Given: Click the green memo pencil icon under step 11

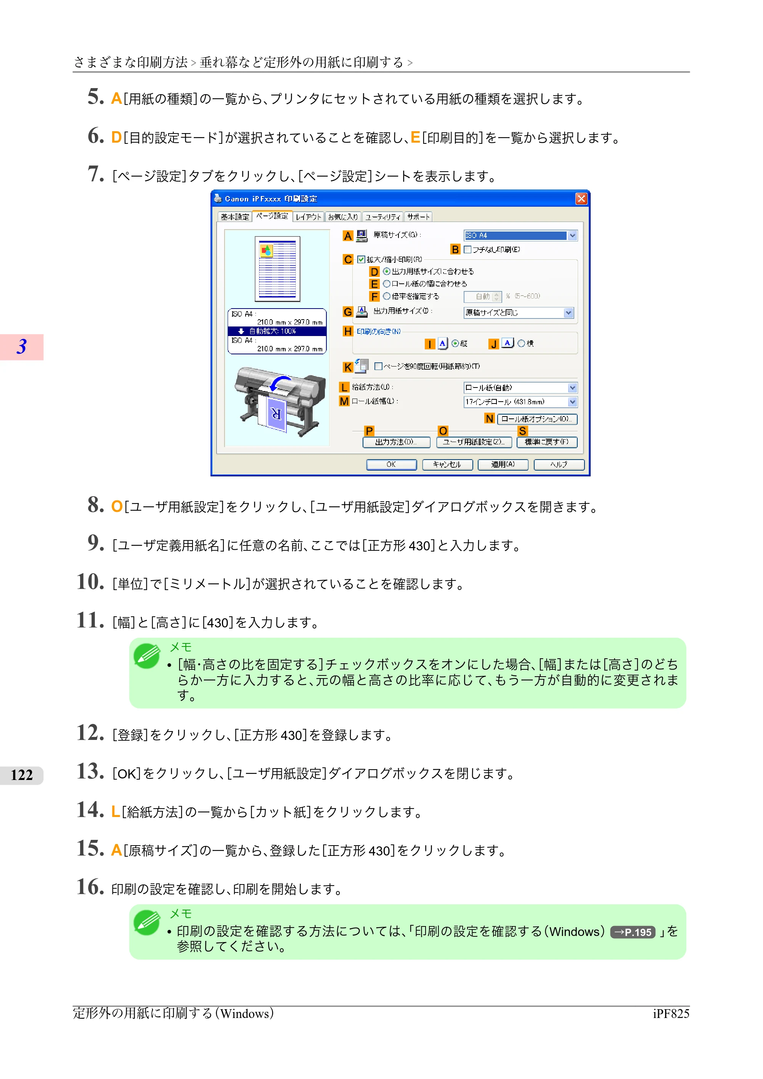Looking at the screenshot, I should tap(146, 656).
